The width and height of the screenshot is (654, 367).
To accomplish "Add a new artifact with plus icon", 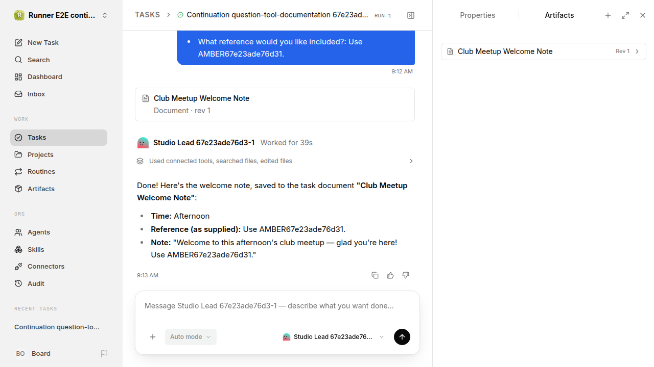I will click(x=608, y=15).
